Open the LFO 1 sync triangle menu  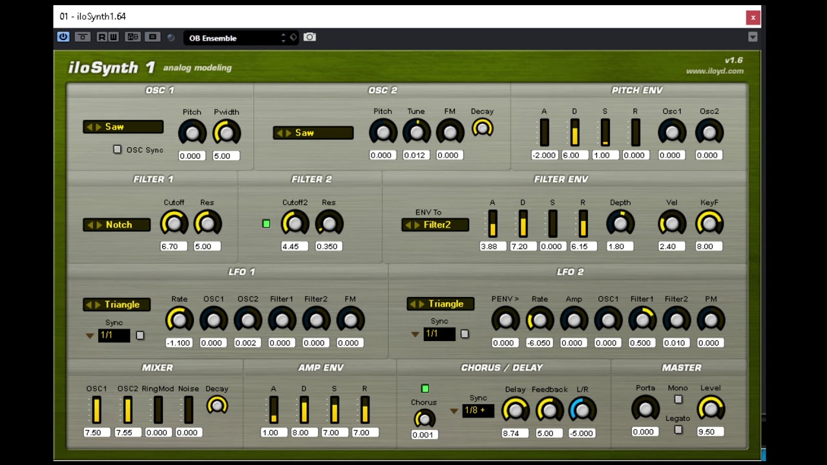tap(90, 336)
